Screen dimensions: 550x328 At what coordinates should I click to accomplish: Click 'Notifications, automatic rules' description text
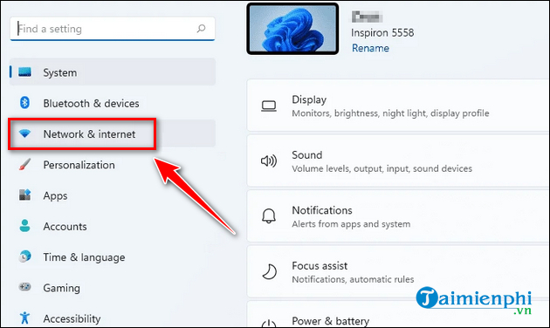point(353,279)
